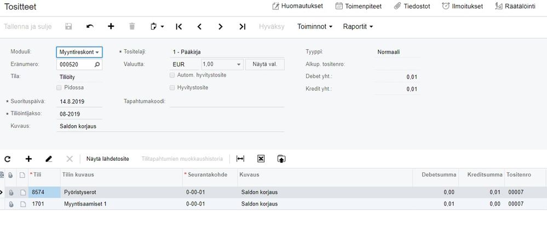Click the Näytä val. button
The image size is (547, 240).
point(264,65)
